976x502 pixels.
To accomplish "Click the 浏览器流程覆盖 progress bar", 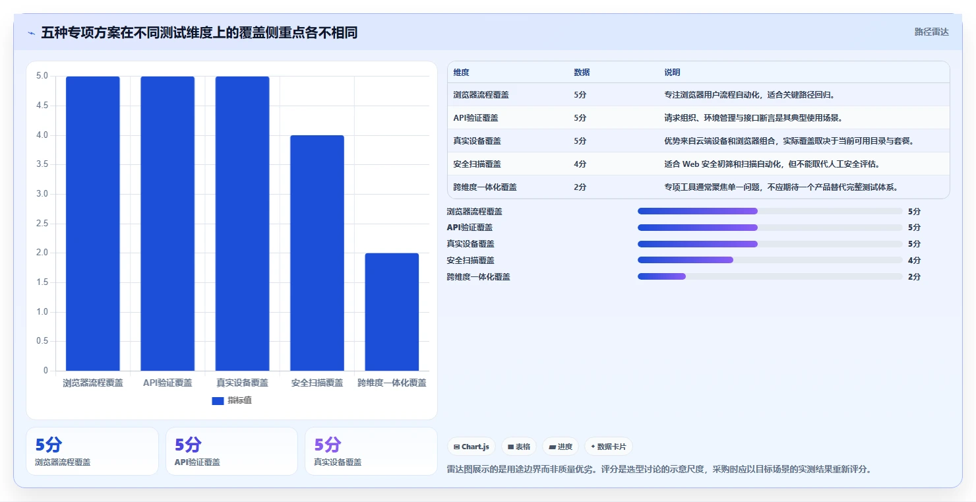I will click(770, 211).
